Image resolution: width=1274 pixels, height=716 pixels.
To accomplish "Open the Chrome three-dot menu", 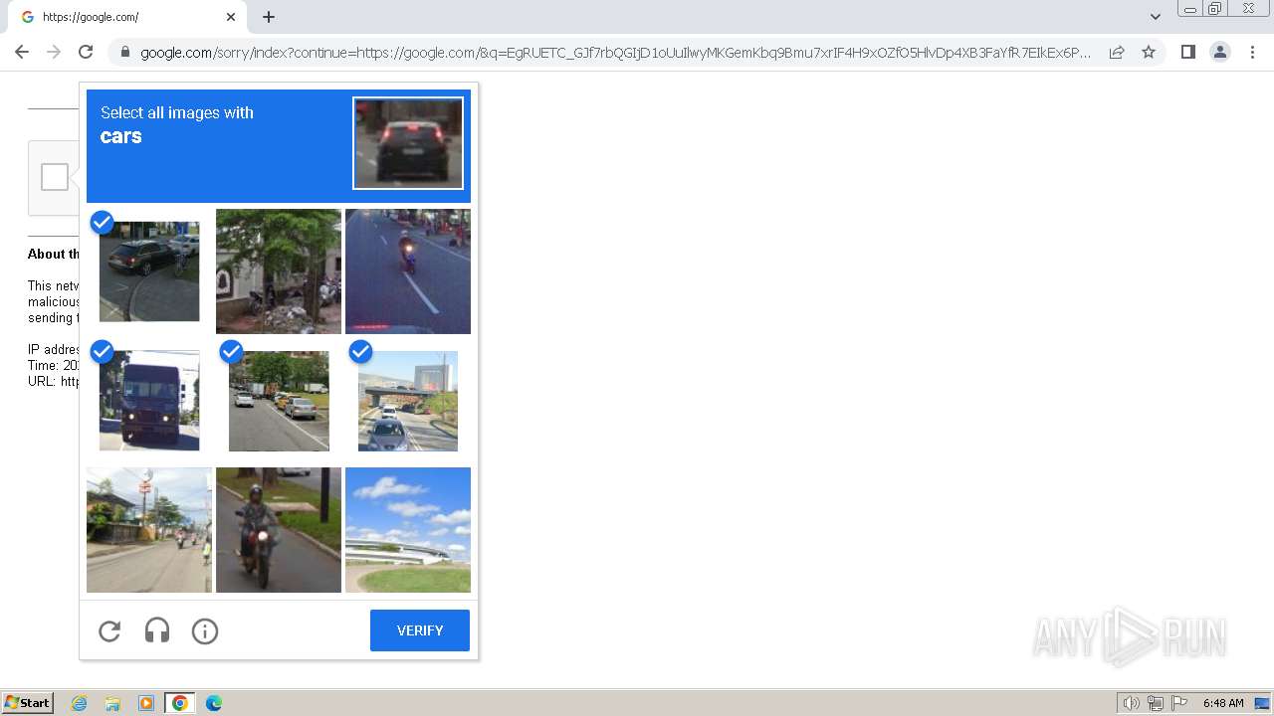I will [x=1251, y=52].
